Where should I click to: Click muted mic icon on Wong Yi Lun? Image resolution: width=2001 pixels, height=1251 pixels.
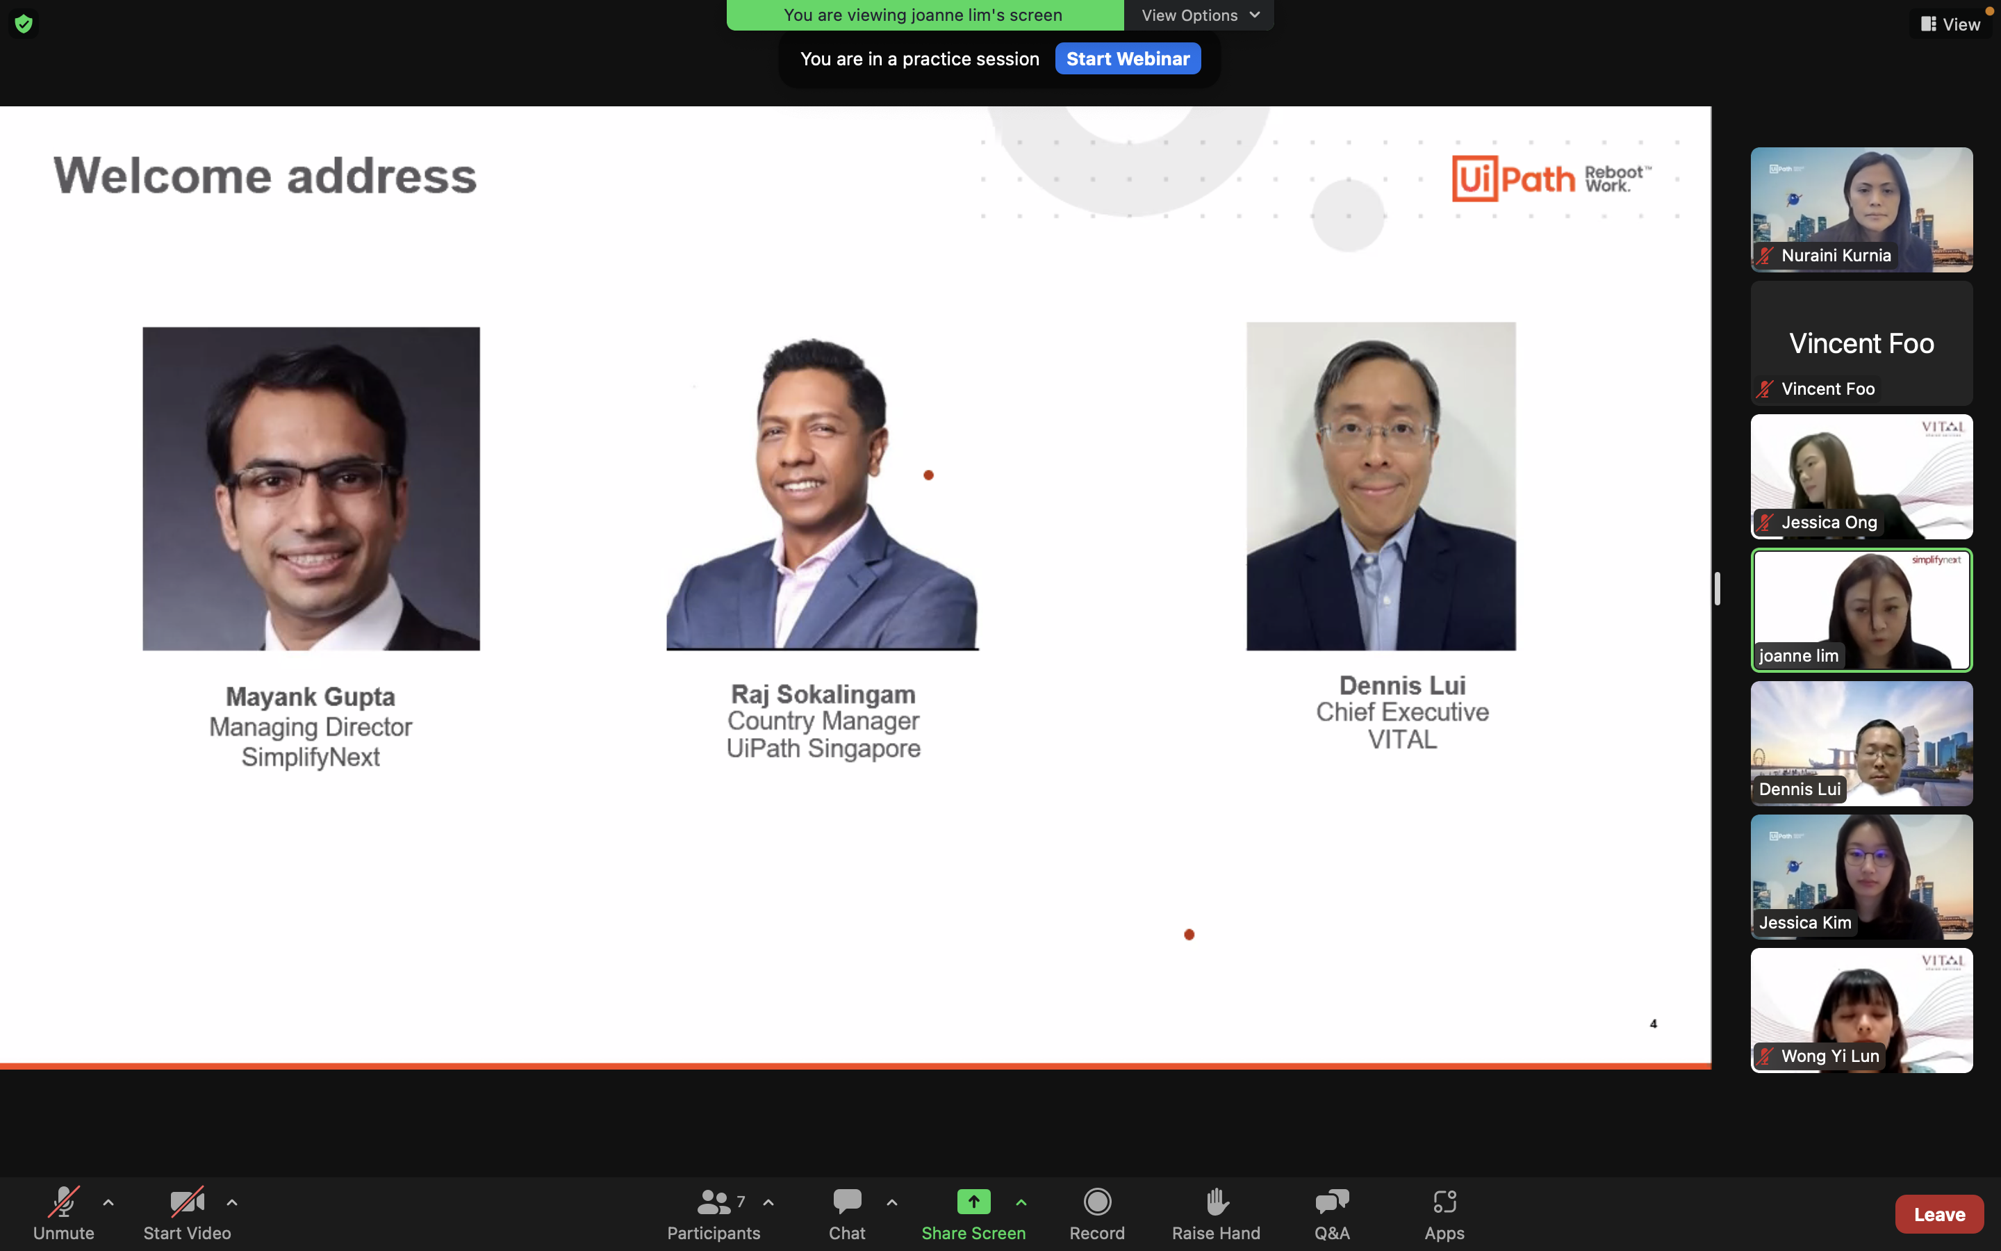1765,1056
